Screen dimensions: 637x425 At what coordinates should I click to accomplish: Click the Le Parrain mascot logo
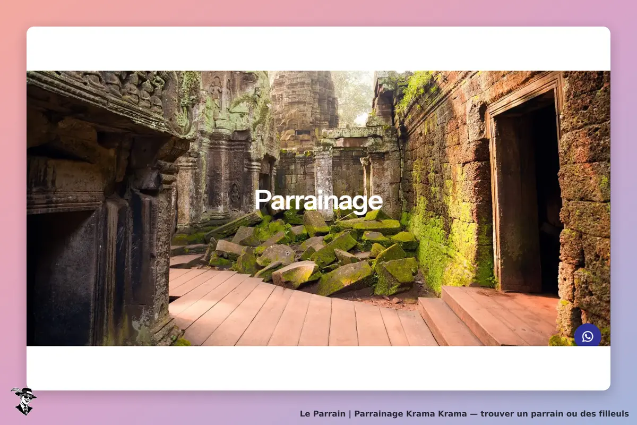[x=23, y=401]
